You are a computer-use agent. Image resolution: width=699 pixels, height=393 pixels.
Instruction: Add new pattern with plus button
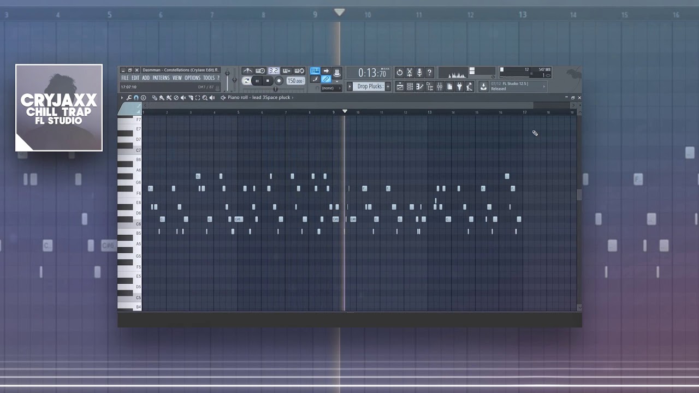point(388,86)
